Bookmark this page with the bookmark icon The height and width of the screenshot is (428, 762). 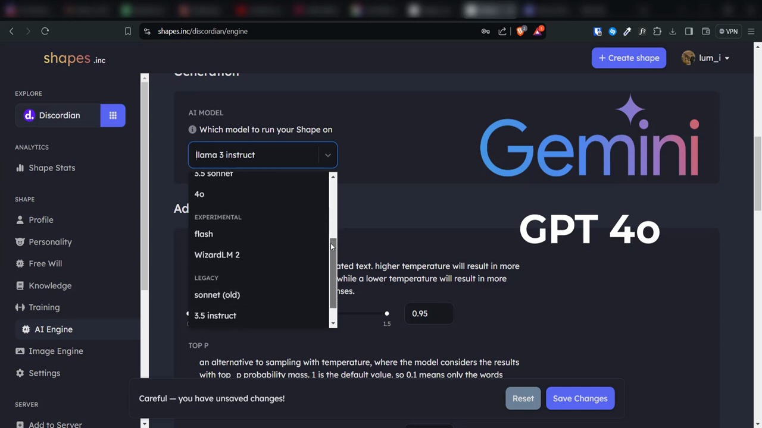pyautogui.click(x=127, y=32)
